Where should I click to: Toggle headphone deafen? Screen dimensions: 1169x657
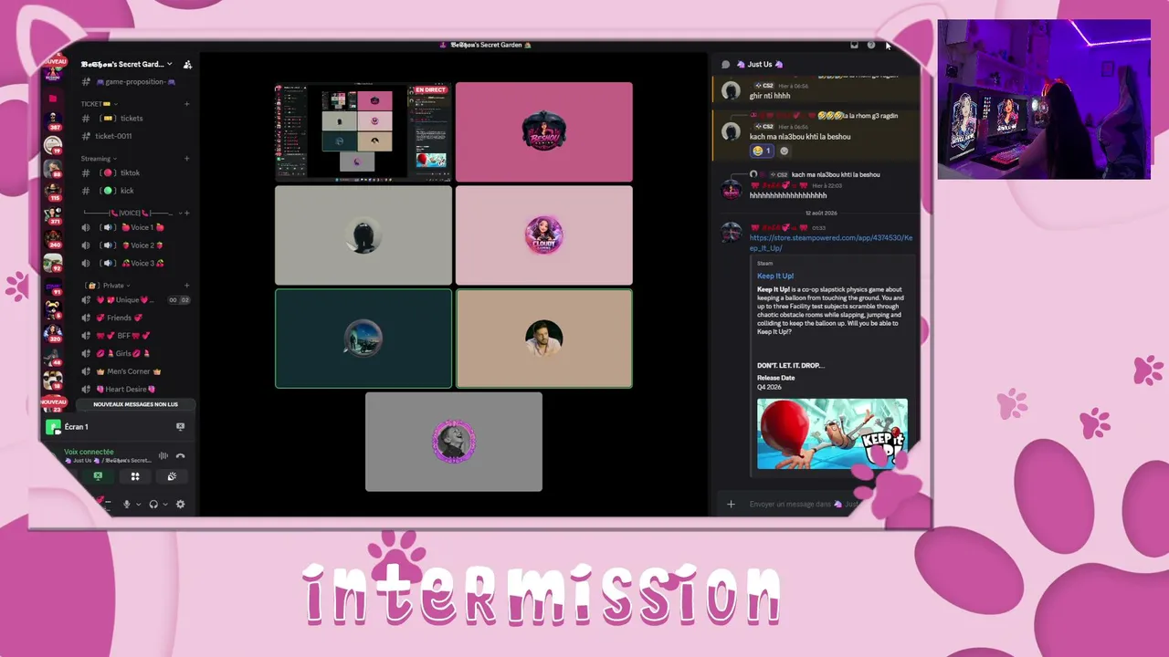click(153, 504)
